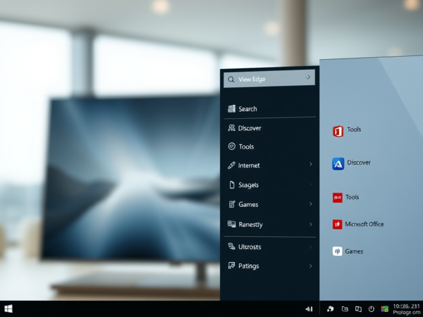The height and width of the screenshot is (317, 423).
Task: Click the magnifier icon in the View Edge box
Action: tap(231, 79)
